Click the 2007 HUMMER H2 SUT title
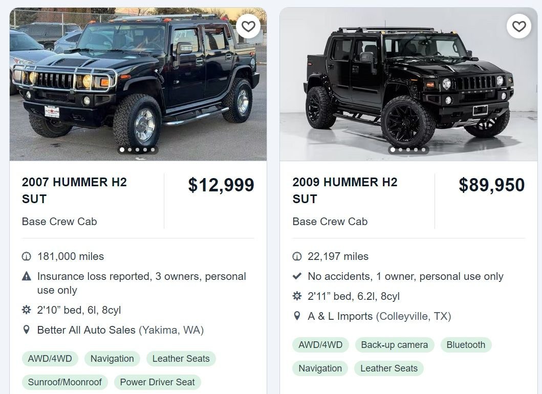The image size is (542, 394). 74,190
